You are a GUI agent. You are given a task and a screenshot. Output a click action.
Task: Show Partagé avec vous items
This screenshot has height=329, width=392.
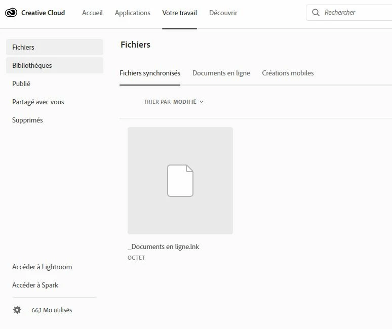click(x=38, y=102)
